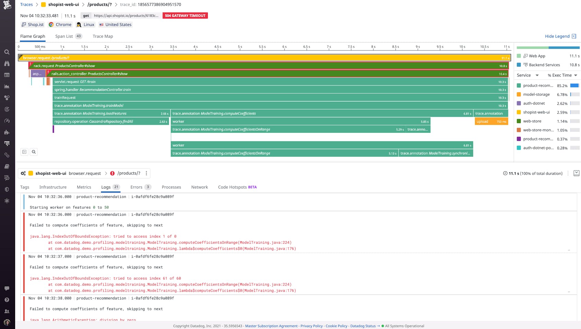Open Logs with the notebook sidebar icon
The height and width of the screenshot is (329, 581).
click(x=7, y=166)
